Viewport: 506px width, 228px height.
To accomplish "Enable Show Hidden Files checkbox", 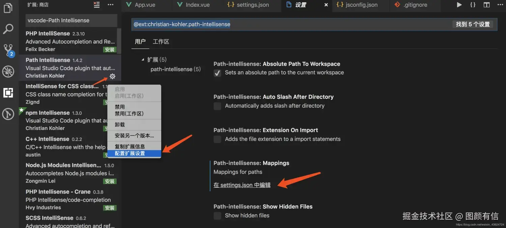I will click(x=218, y=216).
